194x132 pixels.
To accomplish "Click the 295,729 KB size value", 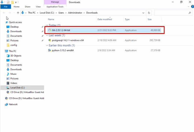I will click(155, 40).
